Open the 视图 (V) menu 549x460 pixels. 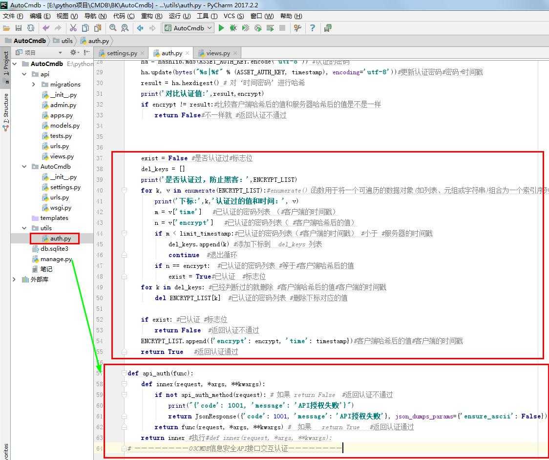(67, 16)
